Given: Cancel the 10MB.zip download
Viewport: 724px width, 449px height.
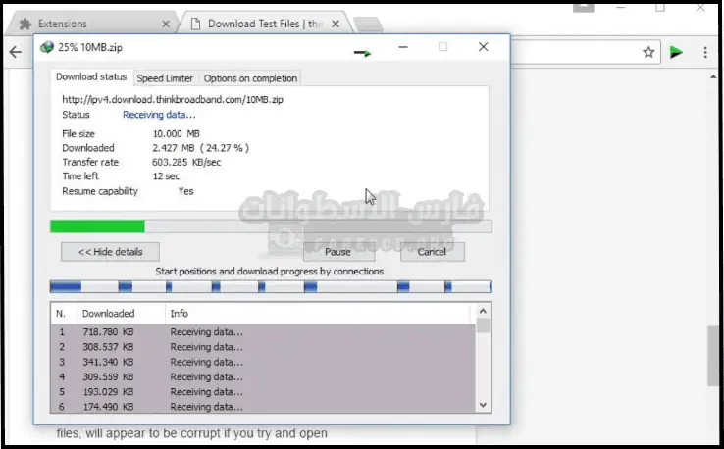Looking at the screenshot, I should [432, 252].
